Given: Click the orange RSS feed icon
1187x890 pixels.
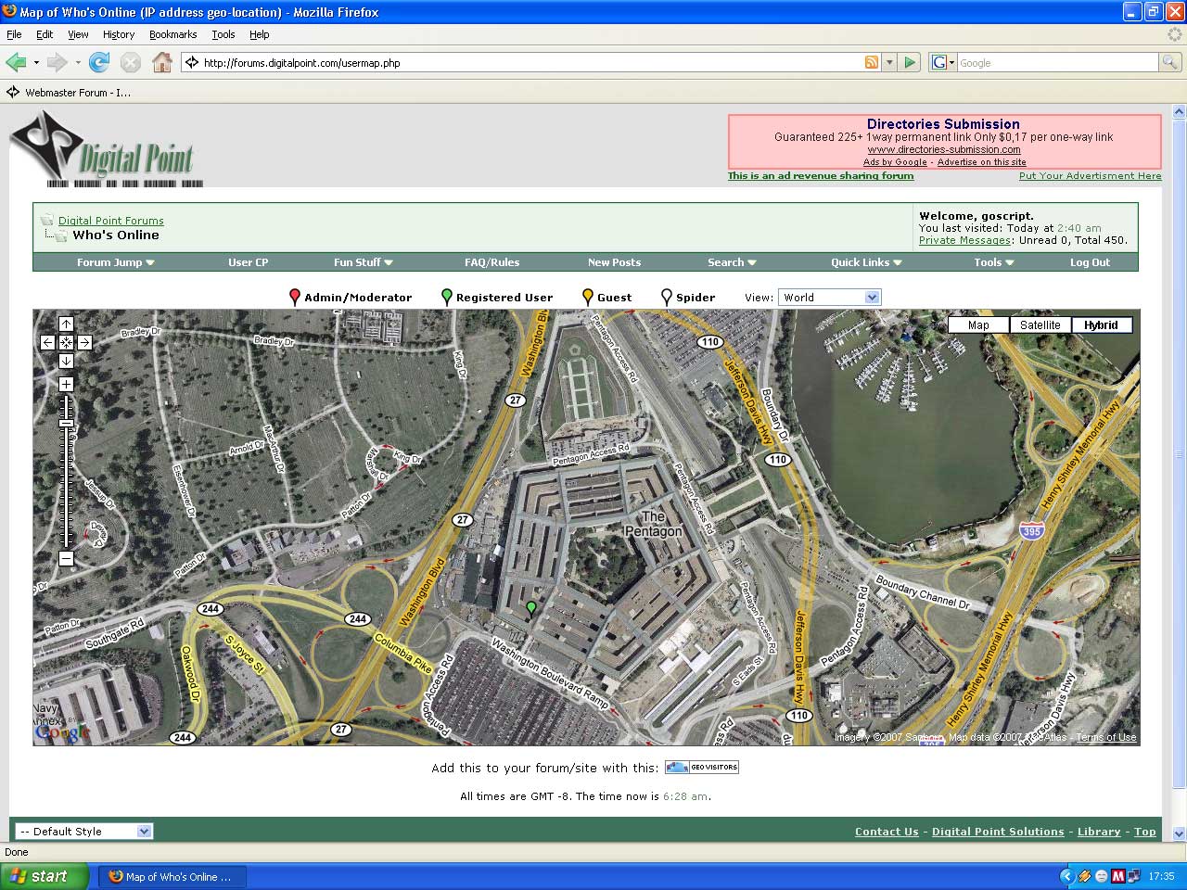Looking at the screenshot, I should (x=872, y=62).
